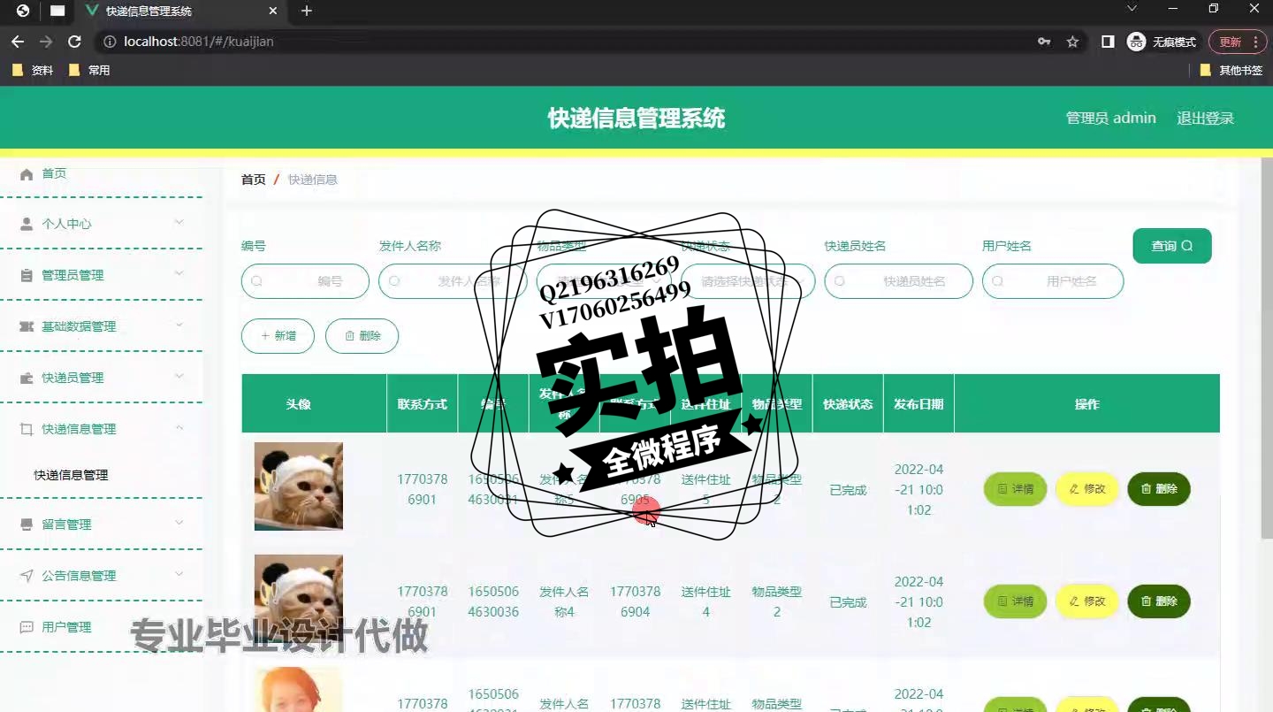Click the person icon beside 个人中心

(27, 224)
